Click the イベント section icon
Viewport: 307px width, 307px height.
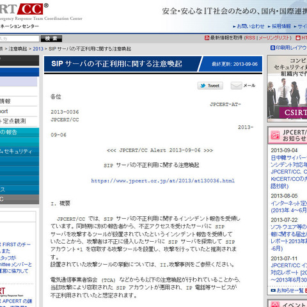pyautogui.click(x=275, y=304)
